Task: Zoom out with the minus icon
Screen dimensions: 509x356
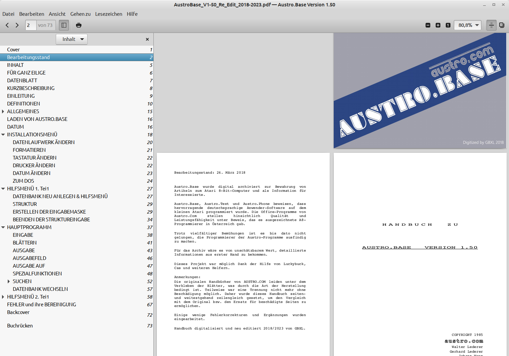Action: [428, 25]
